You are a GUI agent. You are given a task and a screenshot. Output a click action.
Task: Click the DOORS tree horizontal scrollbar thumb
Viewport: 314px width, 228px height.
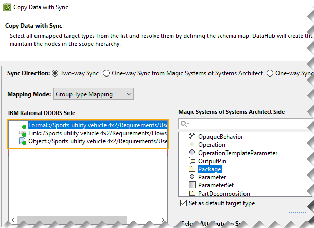coord(72,219)
